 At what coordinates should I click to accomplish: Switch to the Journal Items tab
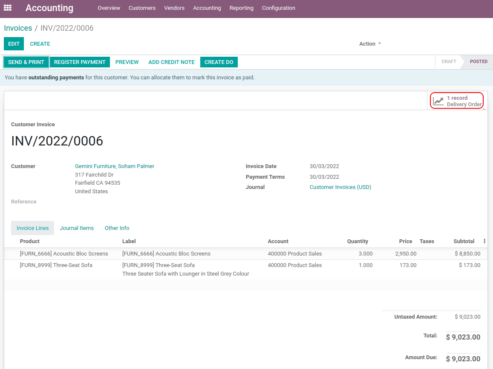coord(77,228)
